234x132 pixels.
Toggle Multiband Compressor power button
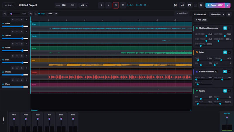pyautogui.click(x=225, y=28)
